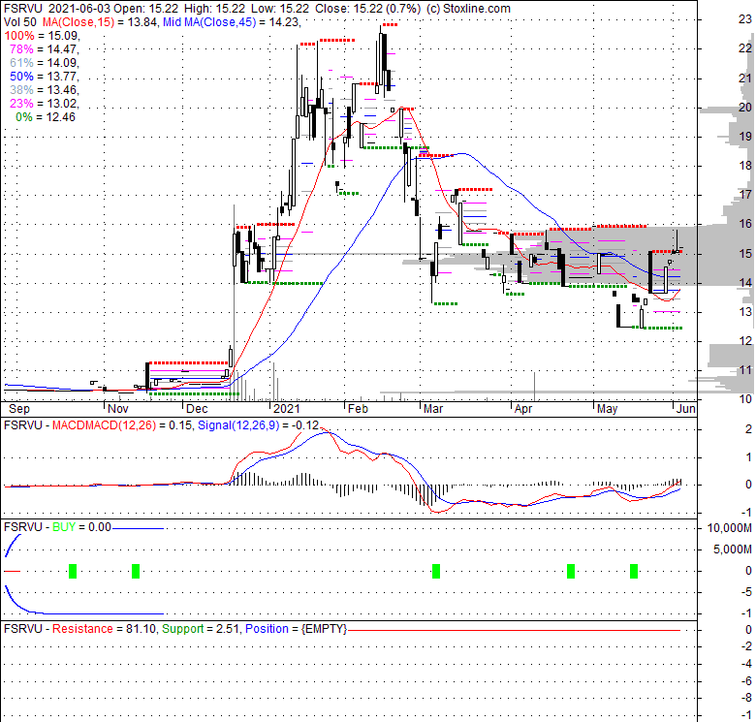The height and width of the screenshot is (722, 756).
Task: Click the price axis label 10
Action: tap(745, 399)
